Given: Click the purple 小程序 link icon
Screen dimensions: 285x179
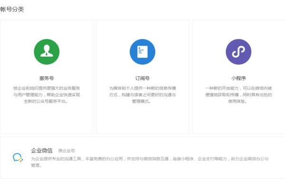Looking at the screenshot, I should point(238,52).
